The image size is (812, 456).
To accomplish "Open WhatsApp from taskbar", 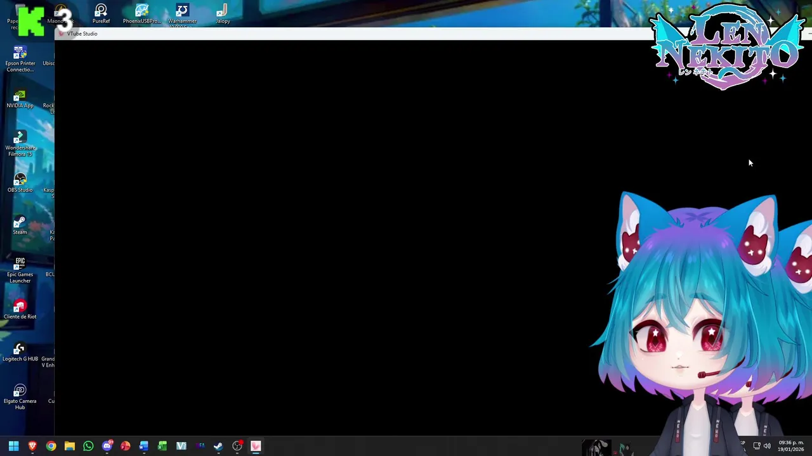I will click(x=88, y=446).
